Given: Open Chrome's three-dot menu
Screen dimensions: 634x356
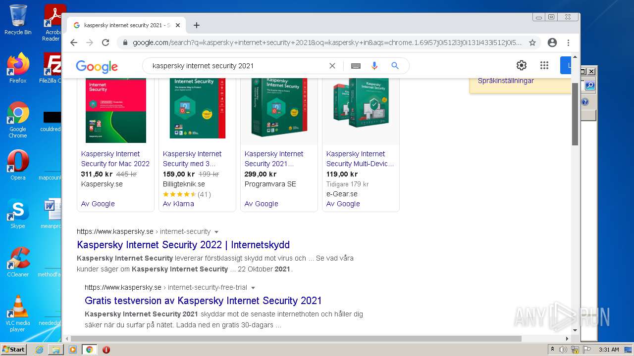Looking at the screenshot, I should coord(569,43).
